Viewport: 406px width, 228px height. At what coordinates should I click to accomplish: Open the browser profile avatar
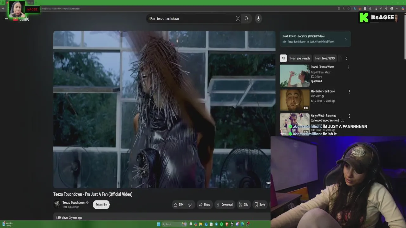coord(392,9)
